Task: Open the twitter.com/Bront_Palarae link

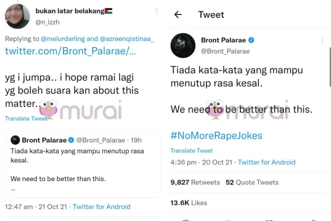Action: click(70, 51)
